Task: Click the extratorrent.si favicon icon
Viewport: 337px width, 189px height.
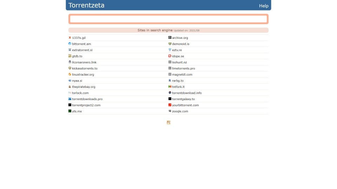Action: tap(70, 50)
